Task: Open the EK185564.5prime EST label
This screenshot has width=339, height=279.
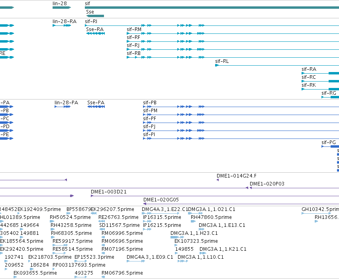Action: pyautogui.click(x=22, y=241)
